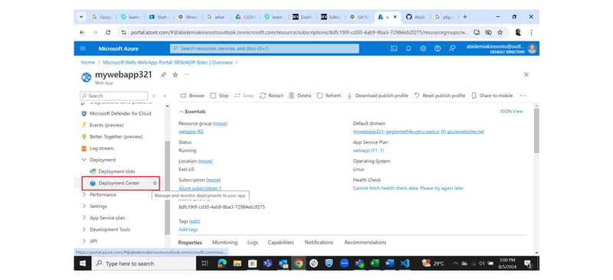Switch to the Recommendations tab

tap(366, 243)
